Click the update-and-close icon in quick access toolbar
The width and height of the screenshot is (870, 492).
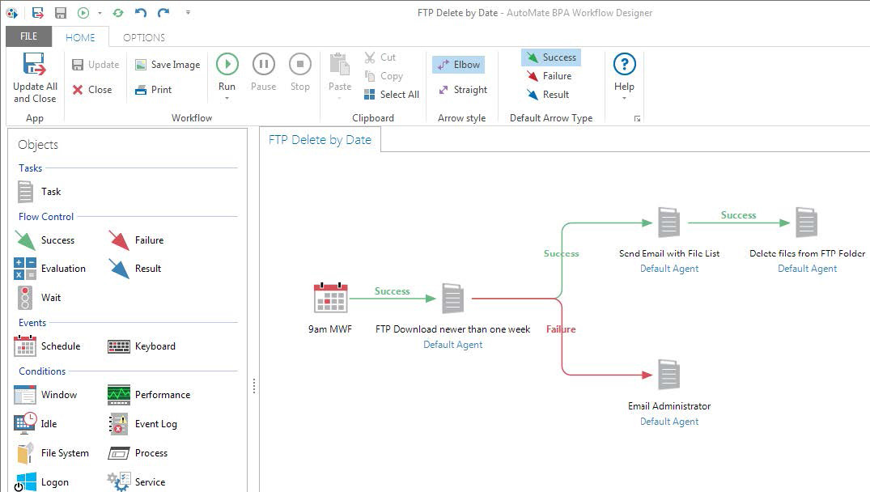pyautogui.click(x=38, y=13)
